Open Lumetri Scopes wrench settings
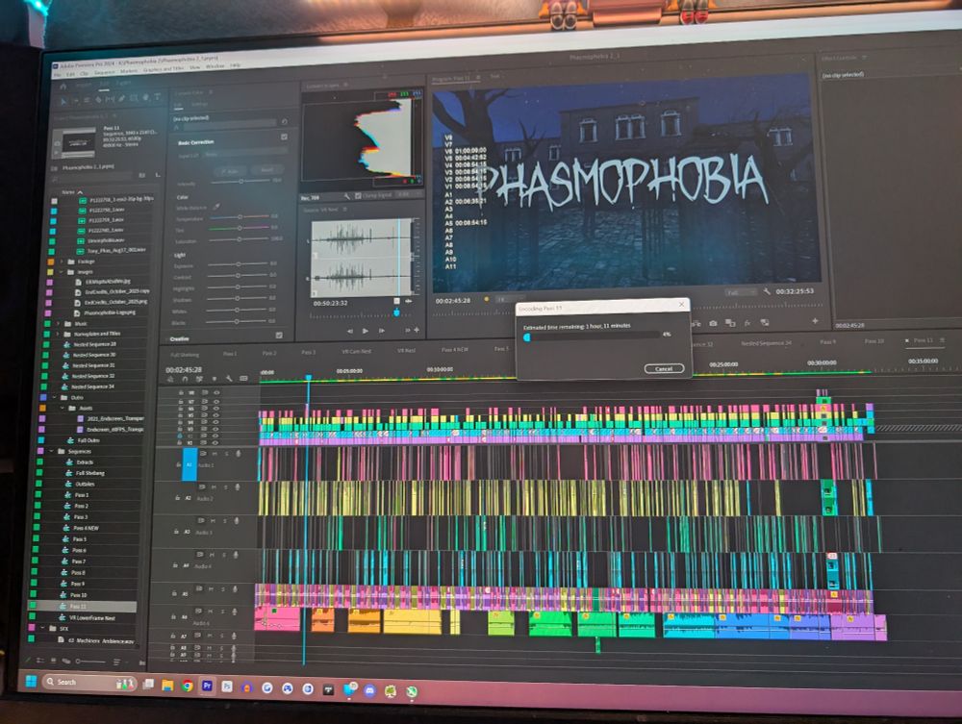962x724 pixels. pos(346,196)
